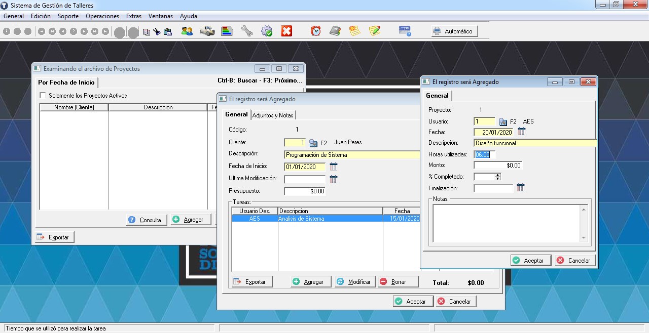Screen dimensions: 649x333
Task: Click the Notas scrollbar down arrow
Action: tap(584, 238)
